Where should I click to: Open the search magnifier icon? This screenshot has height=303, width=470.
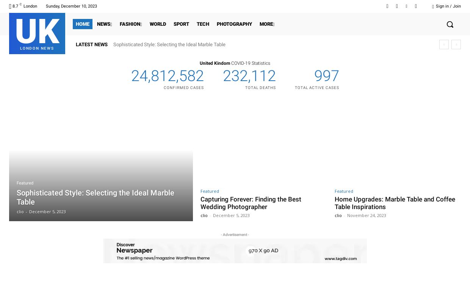(x=450, y=24)
